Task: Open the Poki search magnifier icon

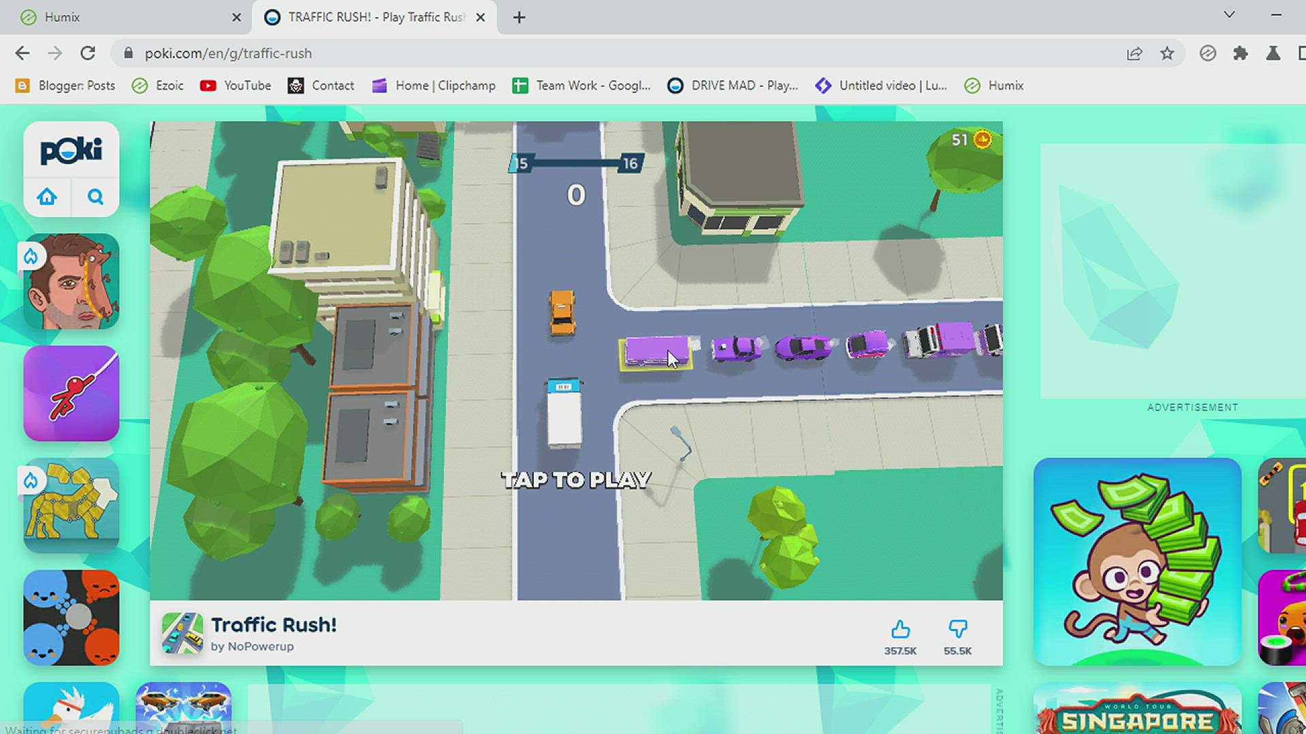Action: [95, 197]
